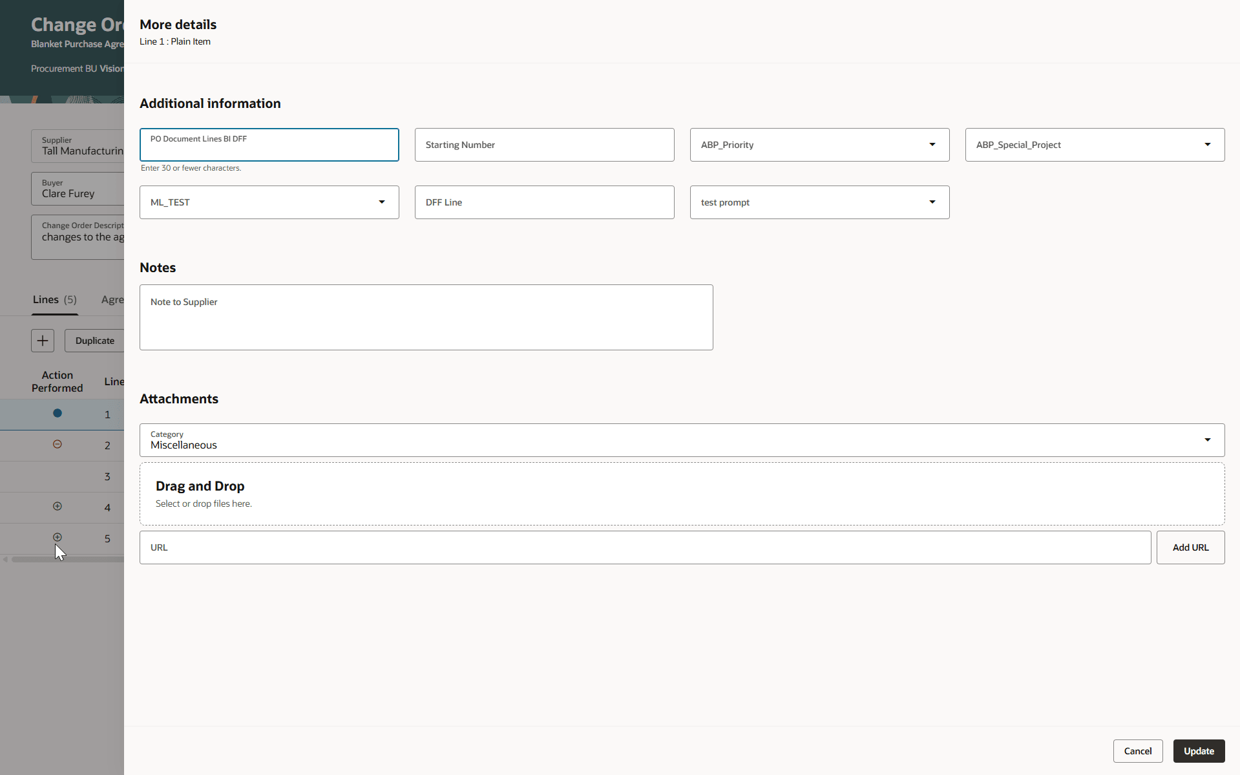The height and width of the screenshot is (775, 1240).
Task: Open the ABP_Priority dropdown
Action: pos(819,145)
